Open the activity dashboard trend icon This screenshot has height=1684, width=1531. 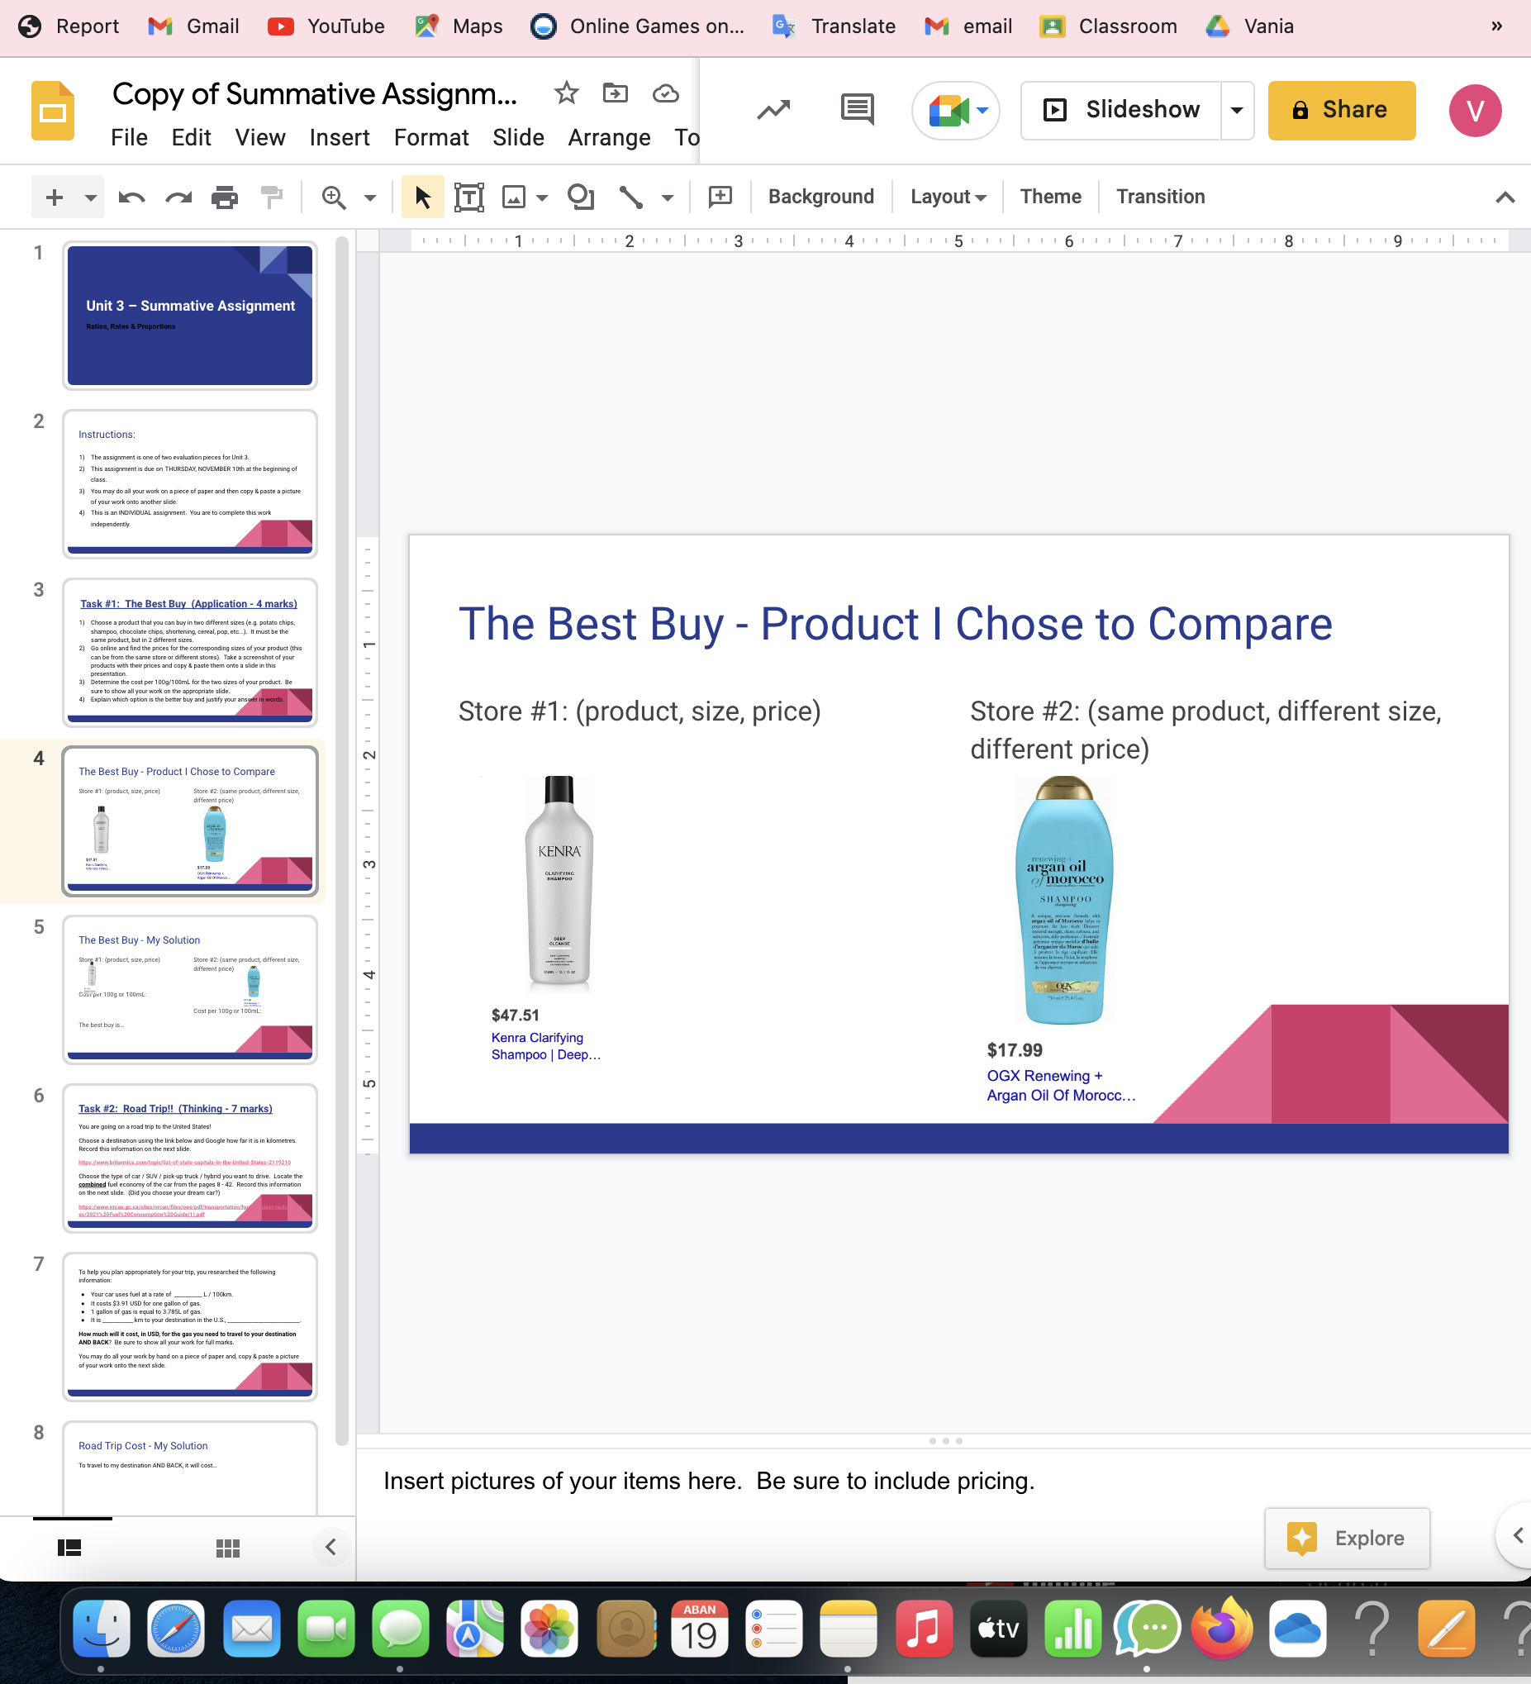coord(773,110)
